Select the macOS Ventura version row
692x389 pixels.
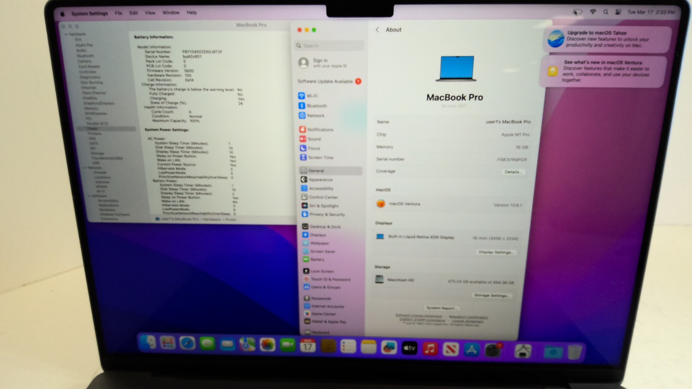450,204
